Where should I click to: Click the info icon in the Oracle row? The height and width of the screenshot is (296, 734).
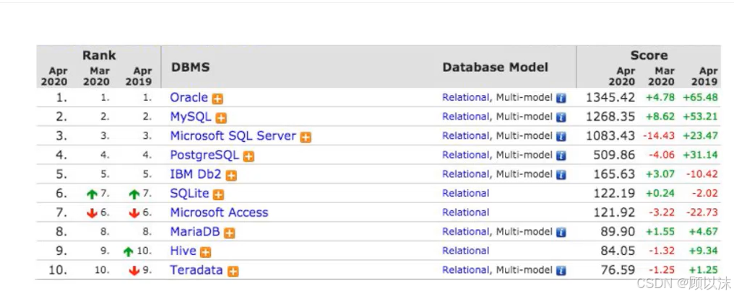561,99
